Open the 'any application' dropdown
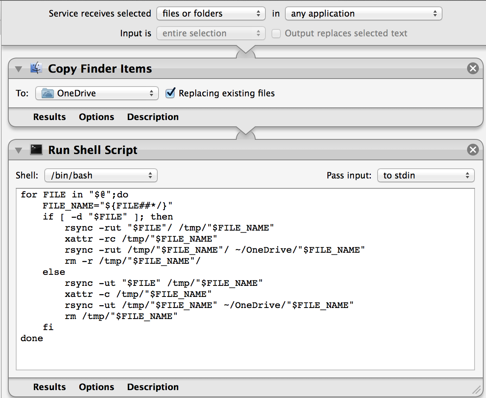Screen dimensions: 486x398 click(x=363, y=13)
